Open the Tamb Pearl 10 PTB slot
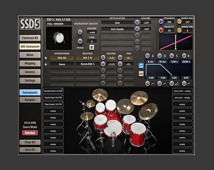The image size is (214, 170). [53, 98]
